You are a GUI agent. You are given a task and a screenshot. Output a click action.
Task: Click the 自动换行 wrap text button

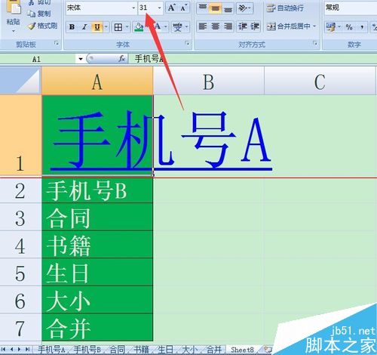coord(285,8)
